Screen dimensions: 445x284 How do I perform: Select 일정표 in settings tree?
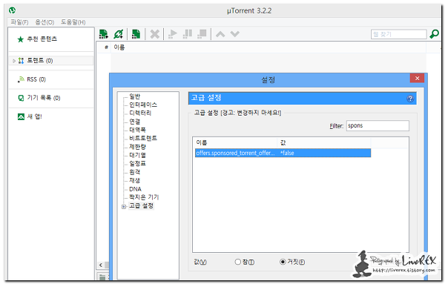[x=138, y=163]
